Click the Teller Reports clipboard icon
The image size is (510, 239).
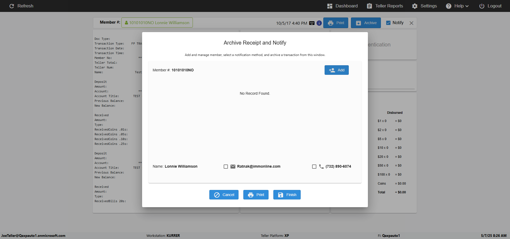coord(369,6)
